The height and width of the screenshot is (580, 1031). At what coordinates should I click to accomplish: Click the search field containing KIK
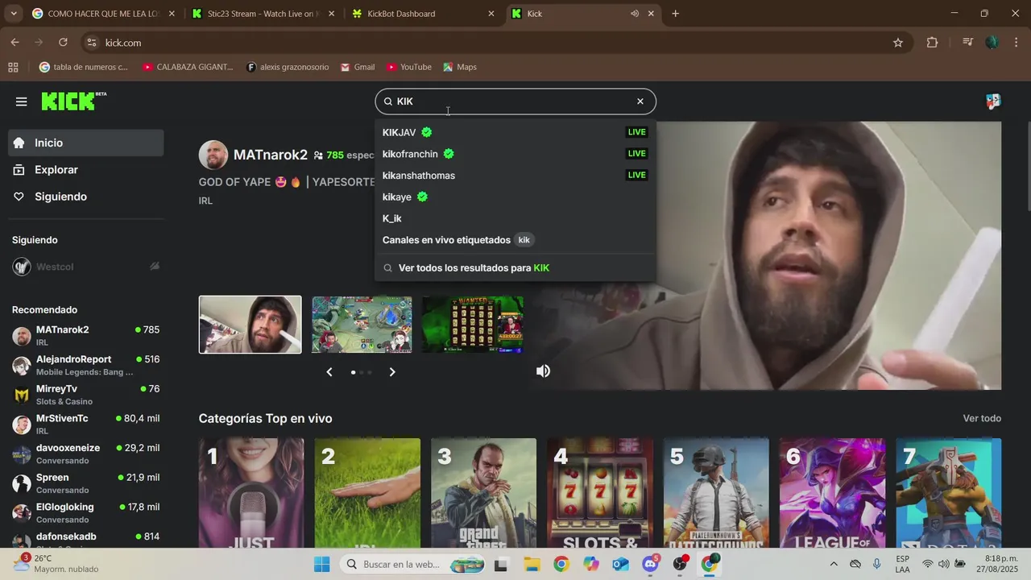tap(515, 101)
